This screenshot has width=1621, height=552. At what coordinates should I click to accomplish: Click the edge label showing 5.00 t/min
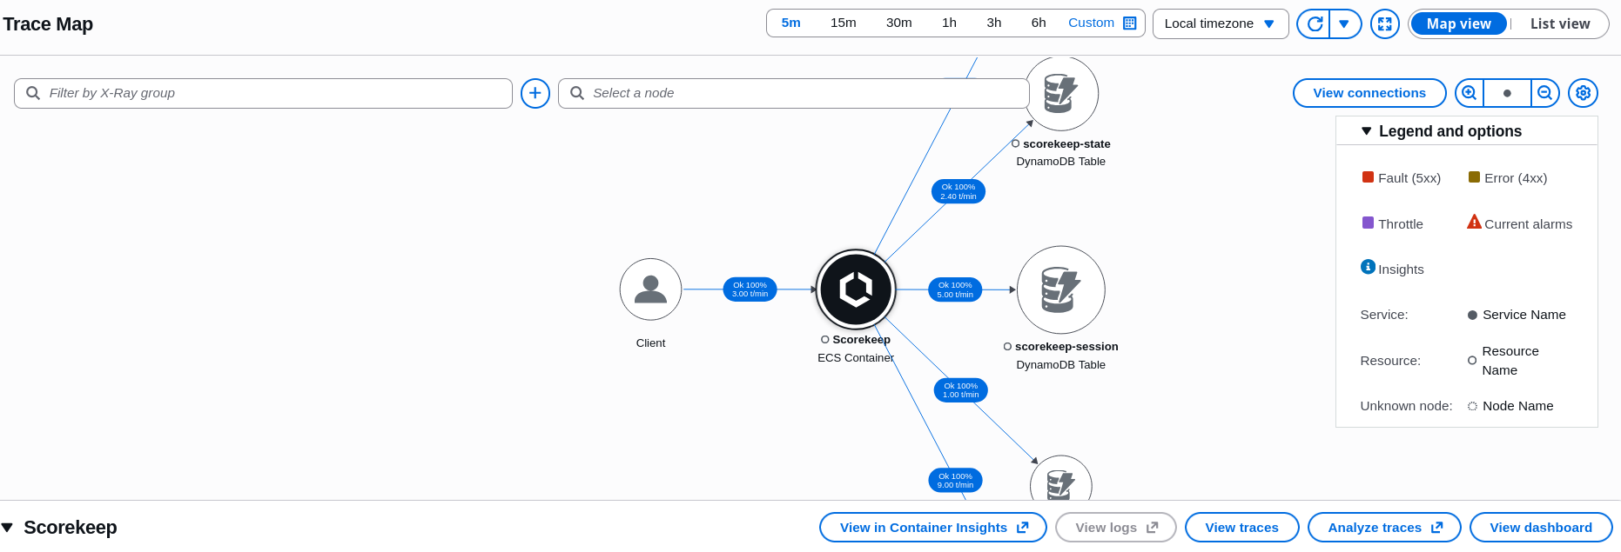point(955,289)
